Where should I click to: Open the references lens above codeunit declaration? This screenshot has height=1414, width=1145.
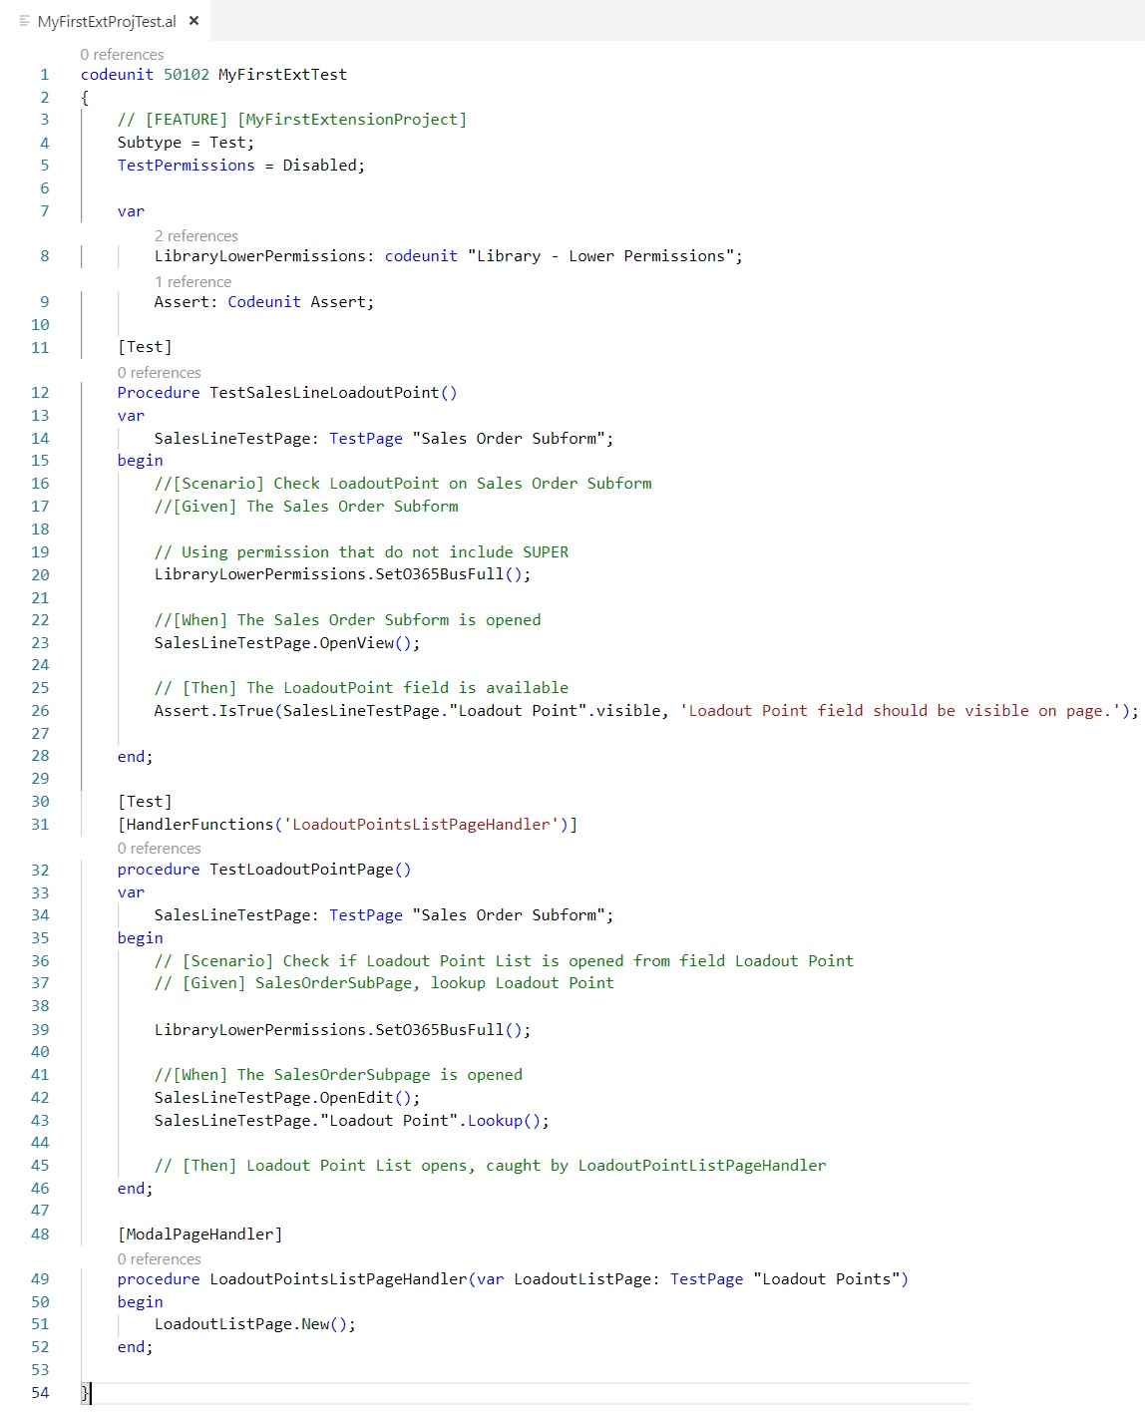[x=122, y=55]
